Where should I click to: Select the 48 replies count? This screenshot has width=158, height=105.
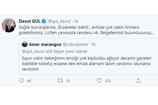[x=29, y=81]
